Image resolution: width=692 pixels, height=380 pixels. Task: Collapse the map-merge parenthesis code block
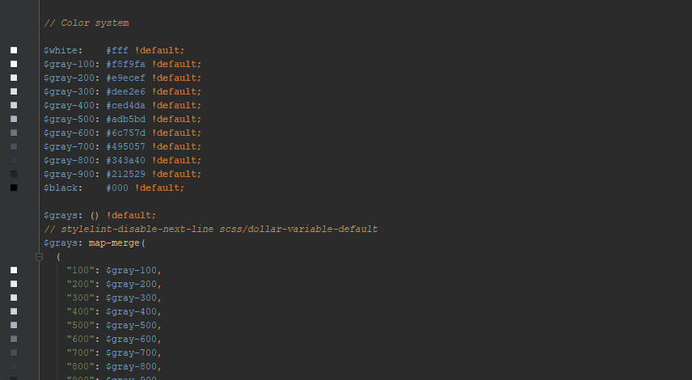pos(39,256)
